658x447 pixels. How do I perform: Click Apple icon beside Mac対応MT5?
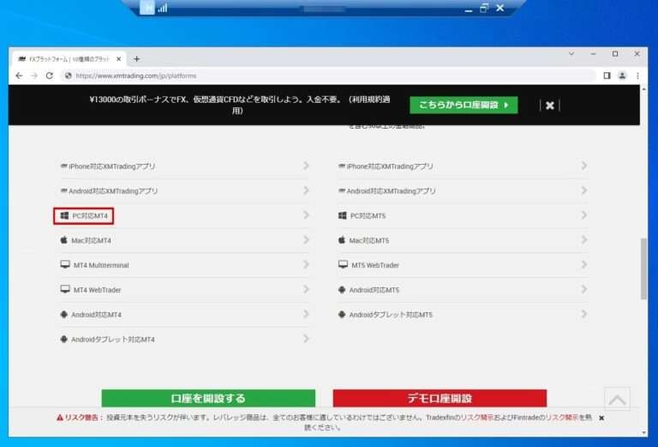tap(342, 240)
